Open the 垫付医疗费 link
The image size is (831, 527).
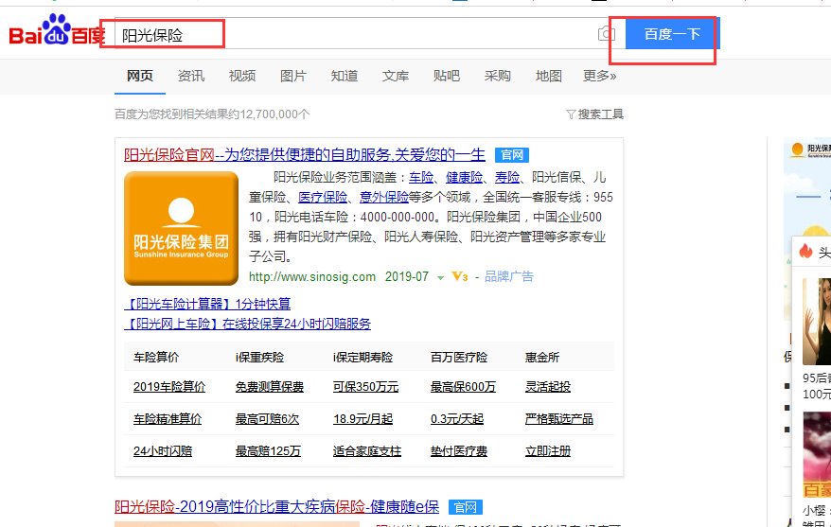[x=459, y=451]
